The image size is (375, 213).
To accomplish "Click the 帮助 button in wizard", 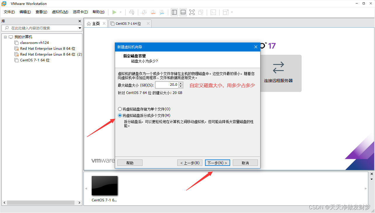I will (130, 163).
